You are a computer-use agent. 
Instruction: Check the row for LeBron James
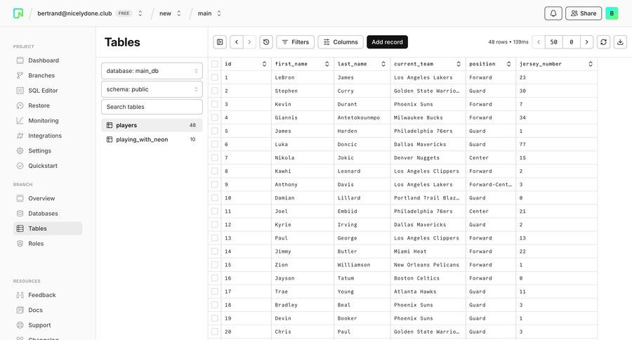[215, 77]
